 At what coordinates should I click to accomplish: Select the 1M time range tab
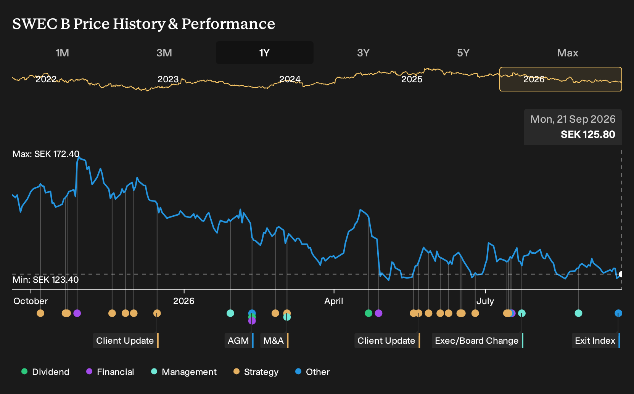coord(62,53)
